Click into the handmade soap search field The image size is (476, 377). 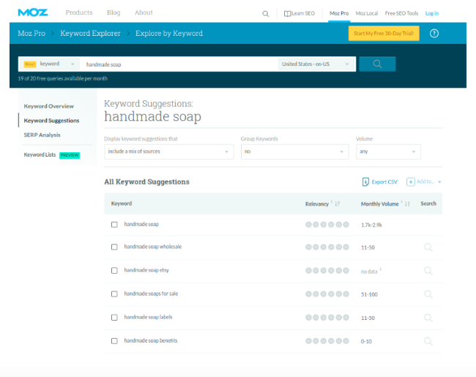tap(179, 64)
